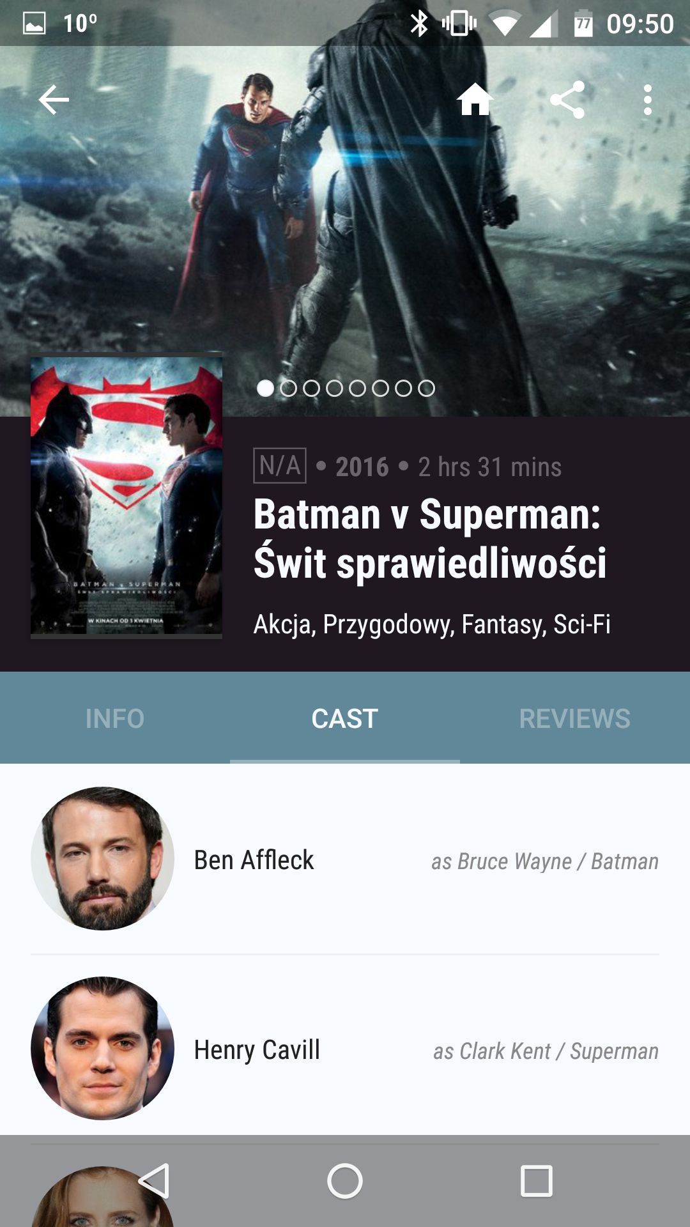Open Ben Affleck cast entry
The width and height of the screenshot is (690, 1227).
pos(345,860)
